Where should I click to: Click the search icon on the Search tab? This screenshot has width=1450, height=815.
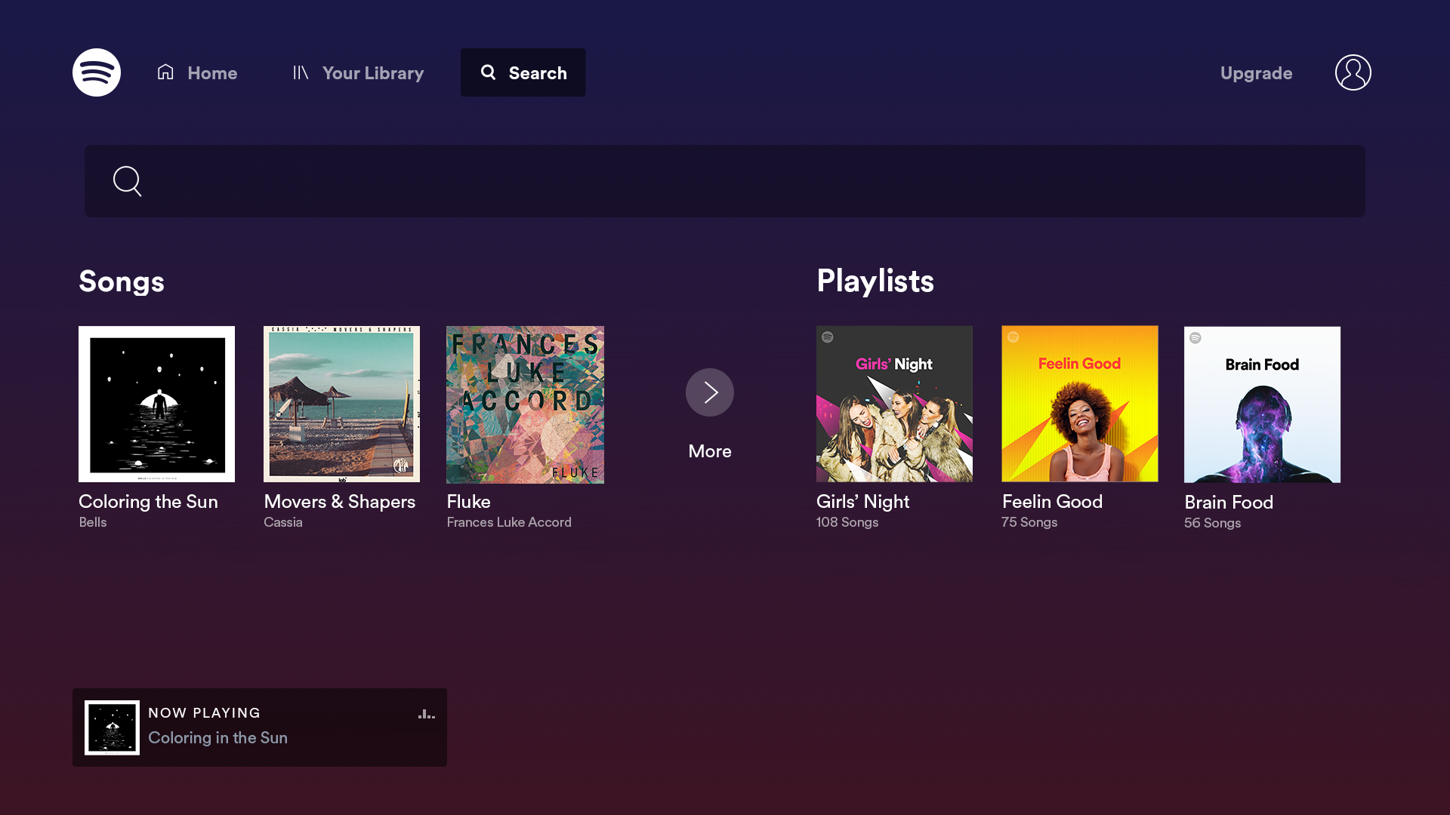(x=488, y=72)
